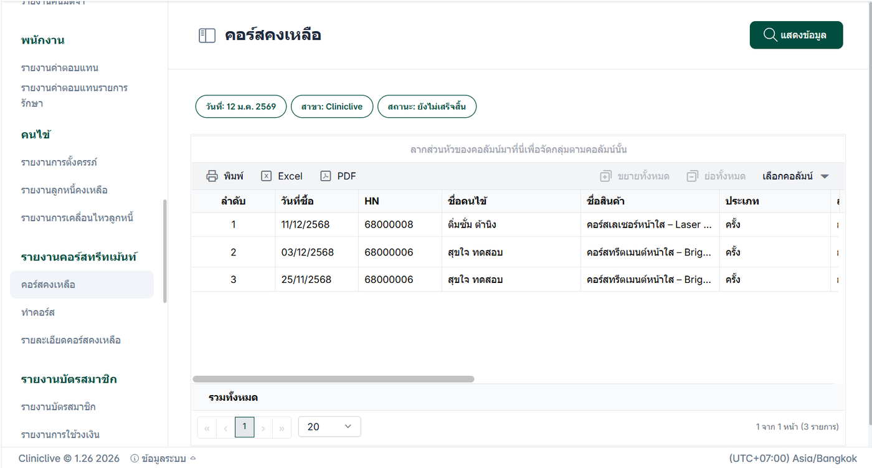This screenshot has width=872, height=468.
Task: Sort by ชื่อสินค้า column header
Action: tap(650, 201)
